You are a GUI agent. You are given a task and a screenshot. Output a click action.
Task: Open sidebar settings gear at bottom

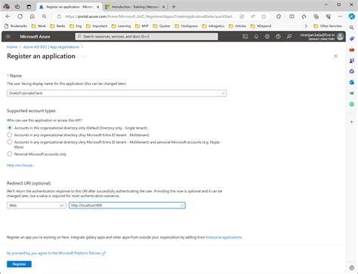[x=352, y=268]
